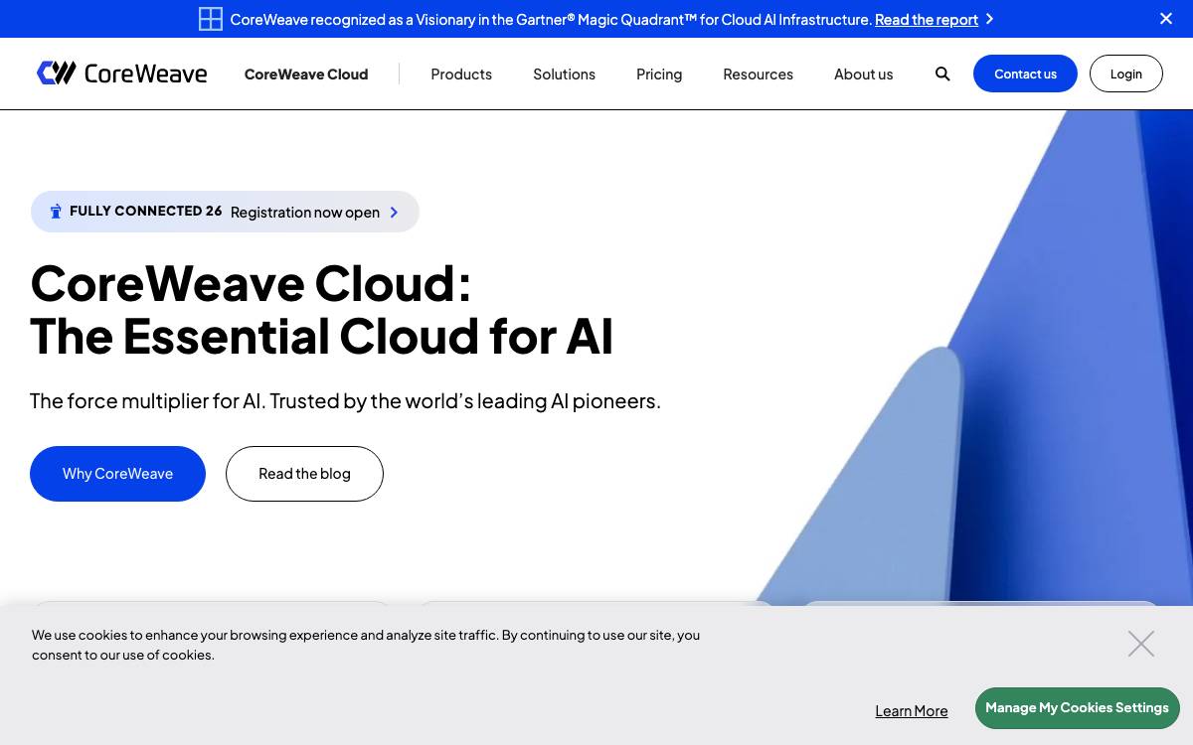Open the Solutions menu

pyautogui.click(x=564, y=74)
